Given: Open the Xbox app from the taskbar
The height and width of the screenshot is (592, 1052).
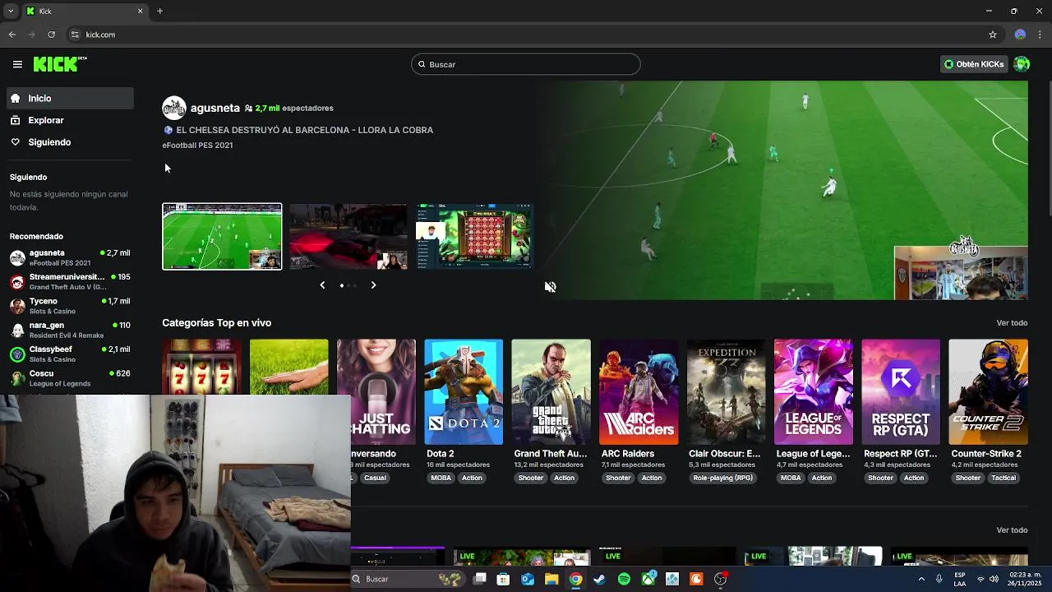Looking at the screenshot, I should (648, 579).
